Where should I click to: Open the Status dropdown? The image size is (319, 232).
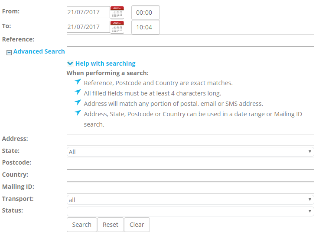click(190, 211)
